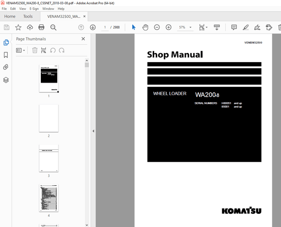Go to previous page arrow
Screen dimensions: 281x227
click(81, 27)
